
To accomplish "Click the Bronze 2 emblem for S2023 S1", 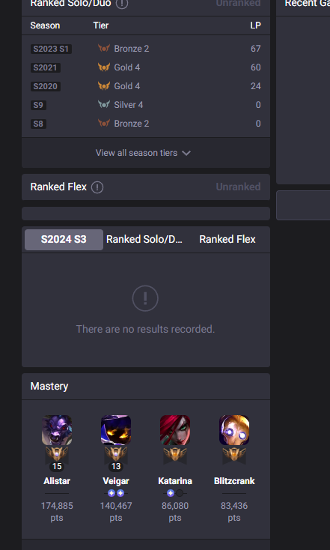I will [x=104, y=48].
